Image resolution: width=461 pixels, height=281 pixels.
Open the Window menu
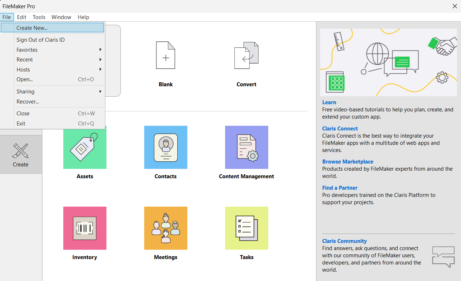point(61,17)
